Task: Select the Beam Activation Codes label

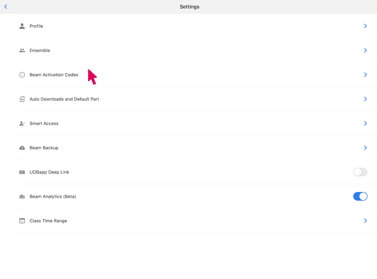Action: coord(54,75)
